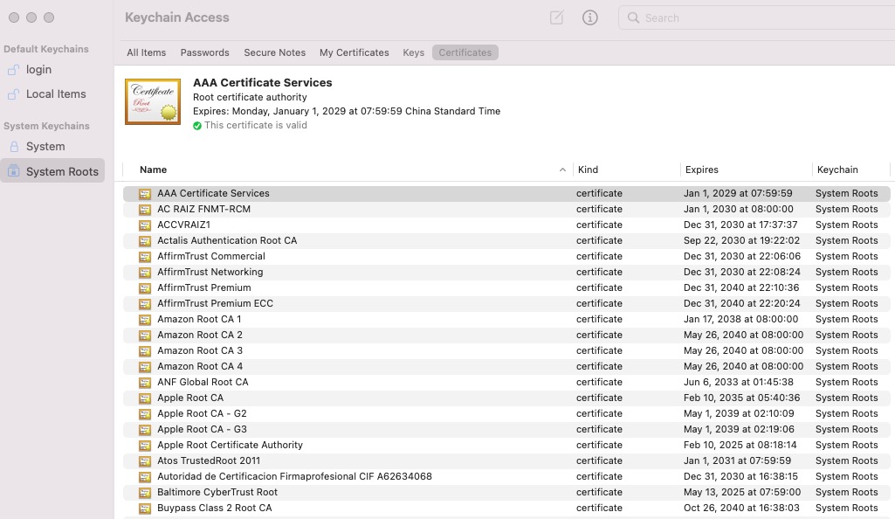Image resolution: width=895 pixels, height=519 pixels.
Task: Click the large AAA certificate thumbnail
Action: 153,101
